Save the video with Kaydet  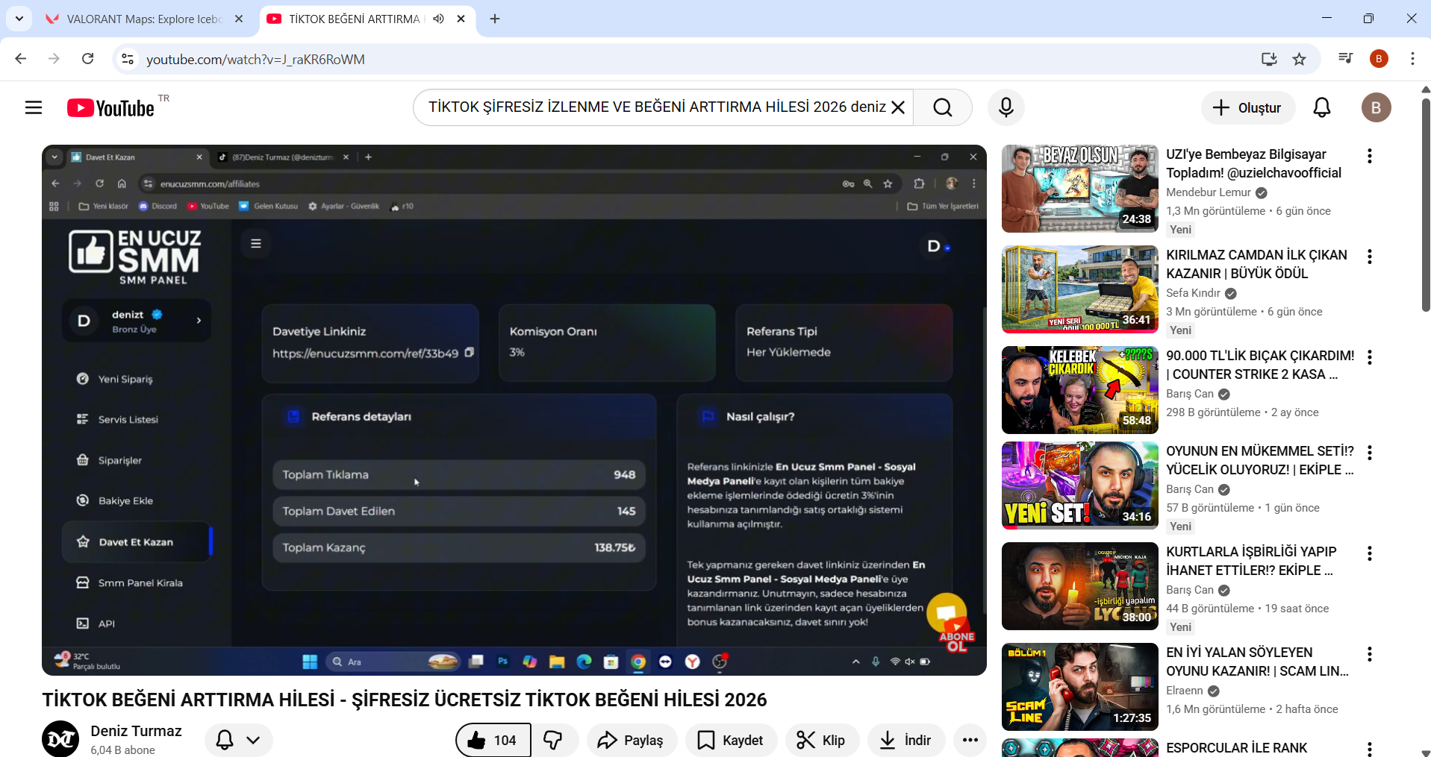pyautogui.click(x=731, y=740)
